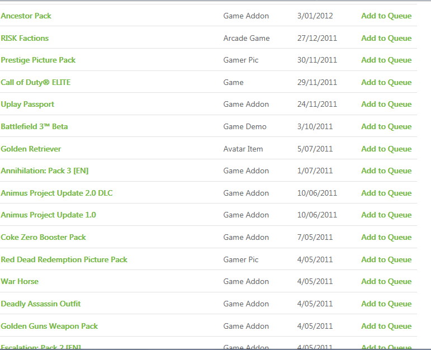Open Animus Project Update 1.0 link
The height and width of the screenshot is (350, 431).
tap(49, 215)
